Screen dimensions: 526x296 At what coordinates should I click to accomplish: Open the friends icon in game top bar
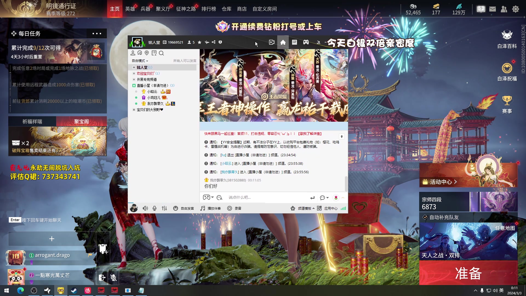point(504,9)
